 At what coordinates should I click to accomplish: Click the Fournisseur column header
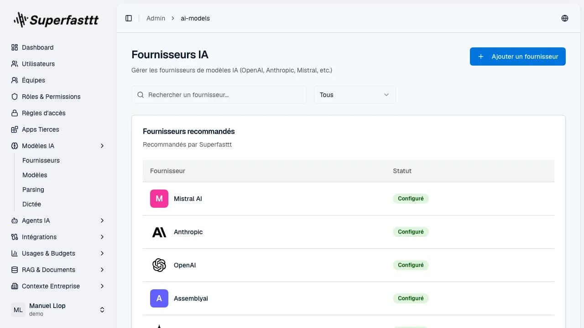[167, 171]
